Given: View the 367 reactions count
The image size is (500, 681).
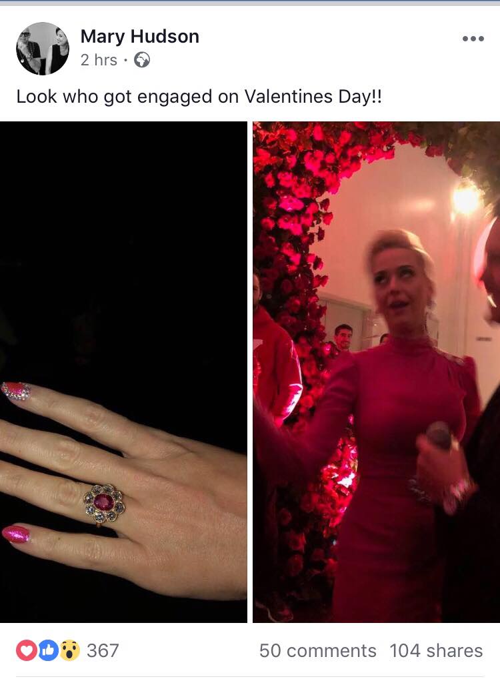Looking at the screenshot, I should tap(103, 650).
